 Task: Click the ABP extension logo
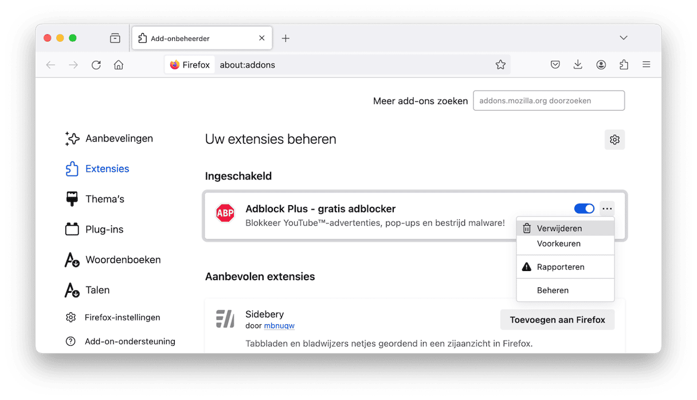(x=225, y=213)
